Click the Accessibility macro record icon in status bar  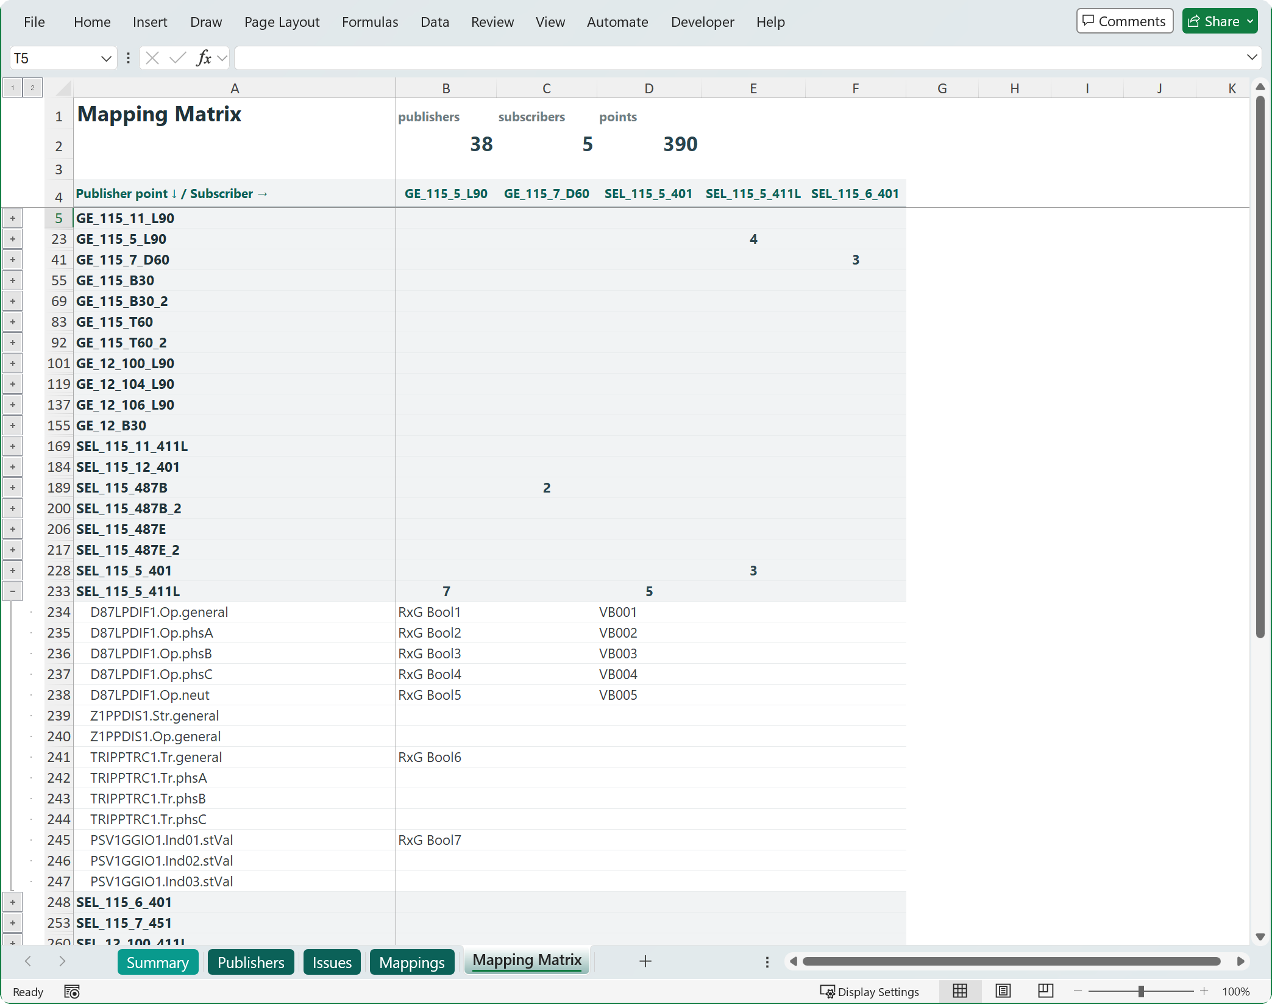pos(72,992)
